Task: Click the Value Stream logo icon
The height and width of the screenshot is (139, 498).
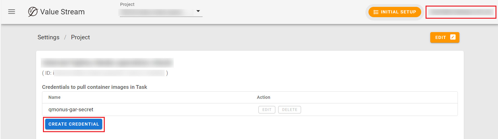Action: tap(33, 12)
